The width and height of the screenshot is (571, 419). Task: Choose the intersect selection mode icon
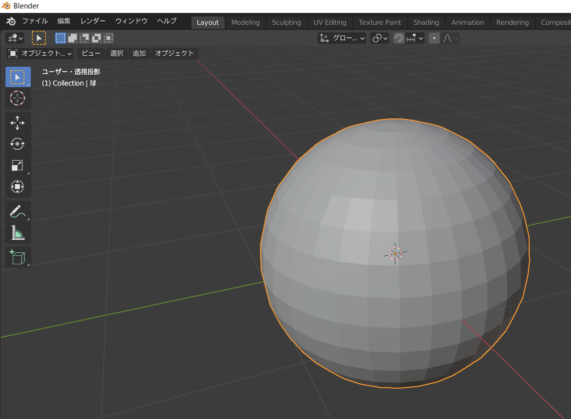[x=109, y=38]
